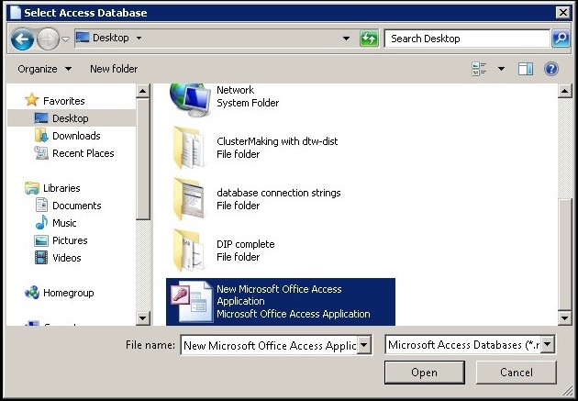578x401 pixels.
Task: Click the Search Desktop field
Action: pos(467,39)
